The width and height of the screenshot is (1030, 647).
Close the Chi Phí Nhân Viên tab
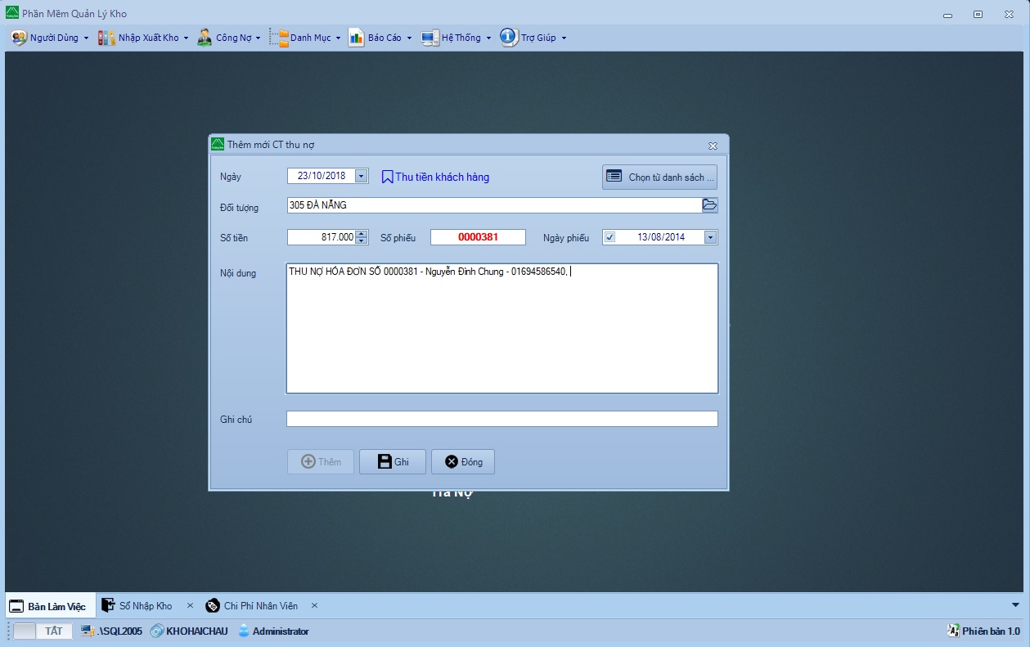coord(314,606)
